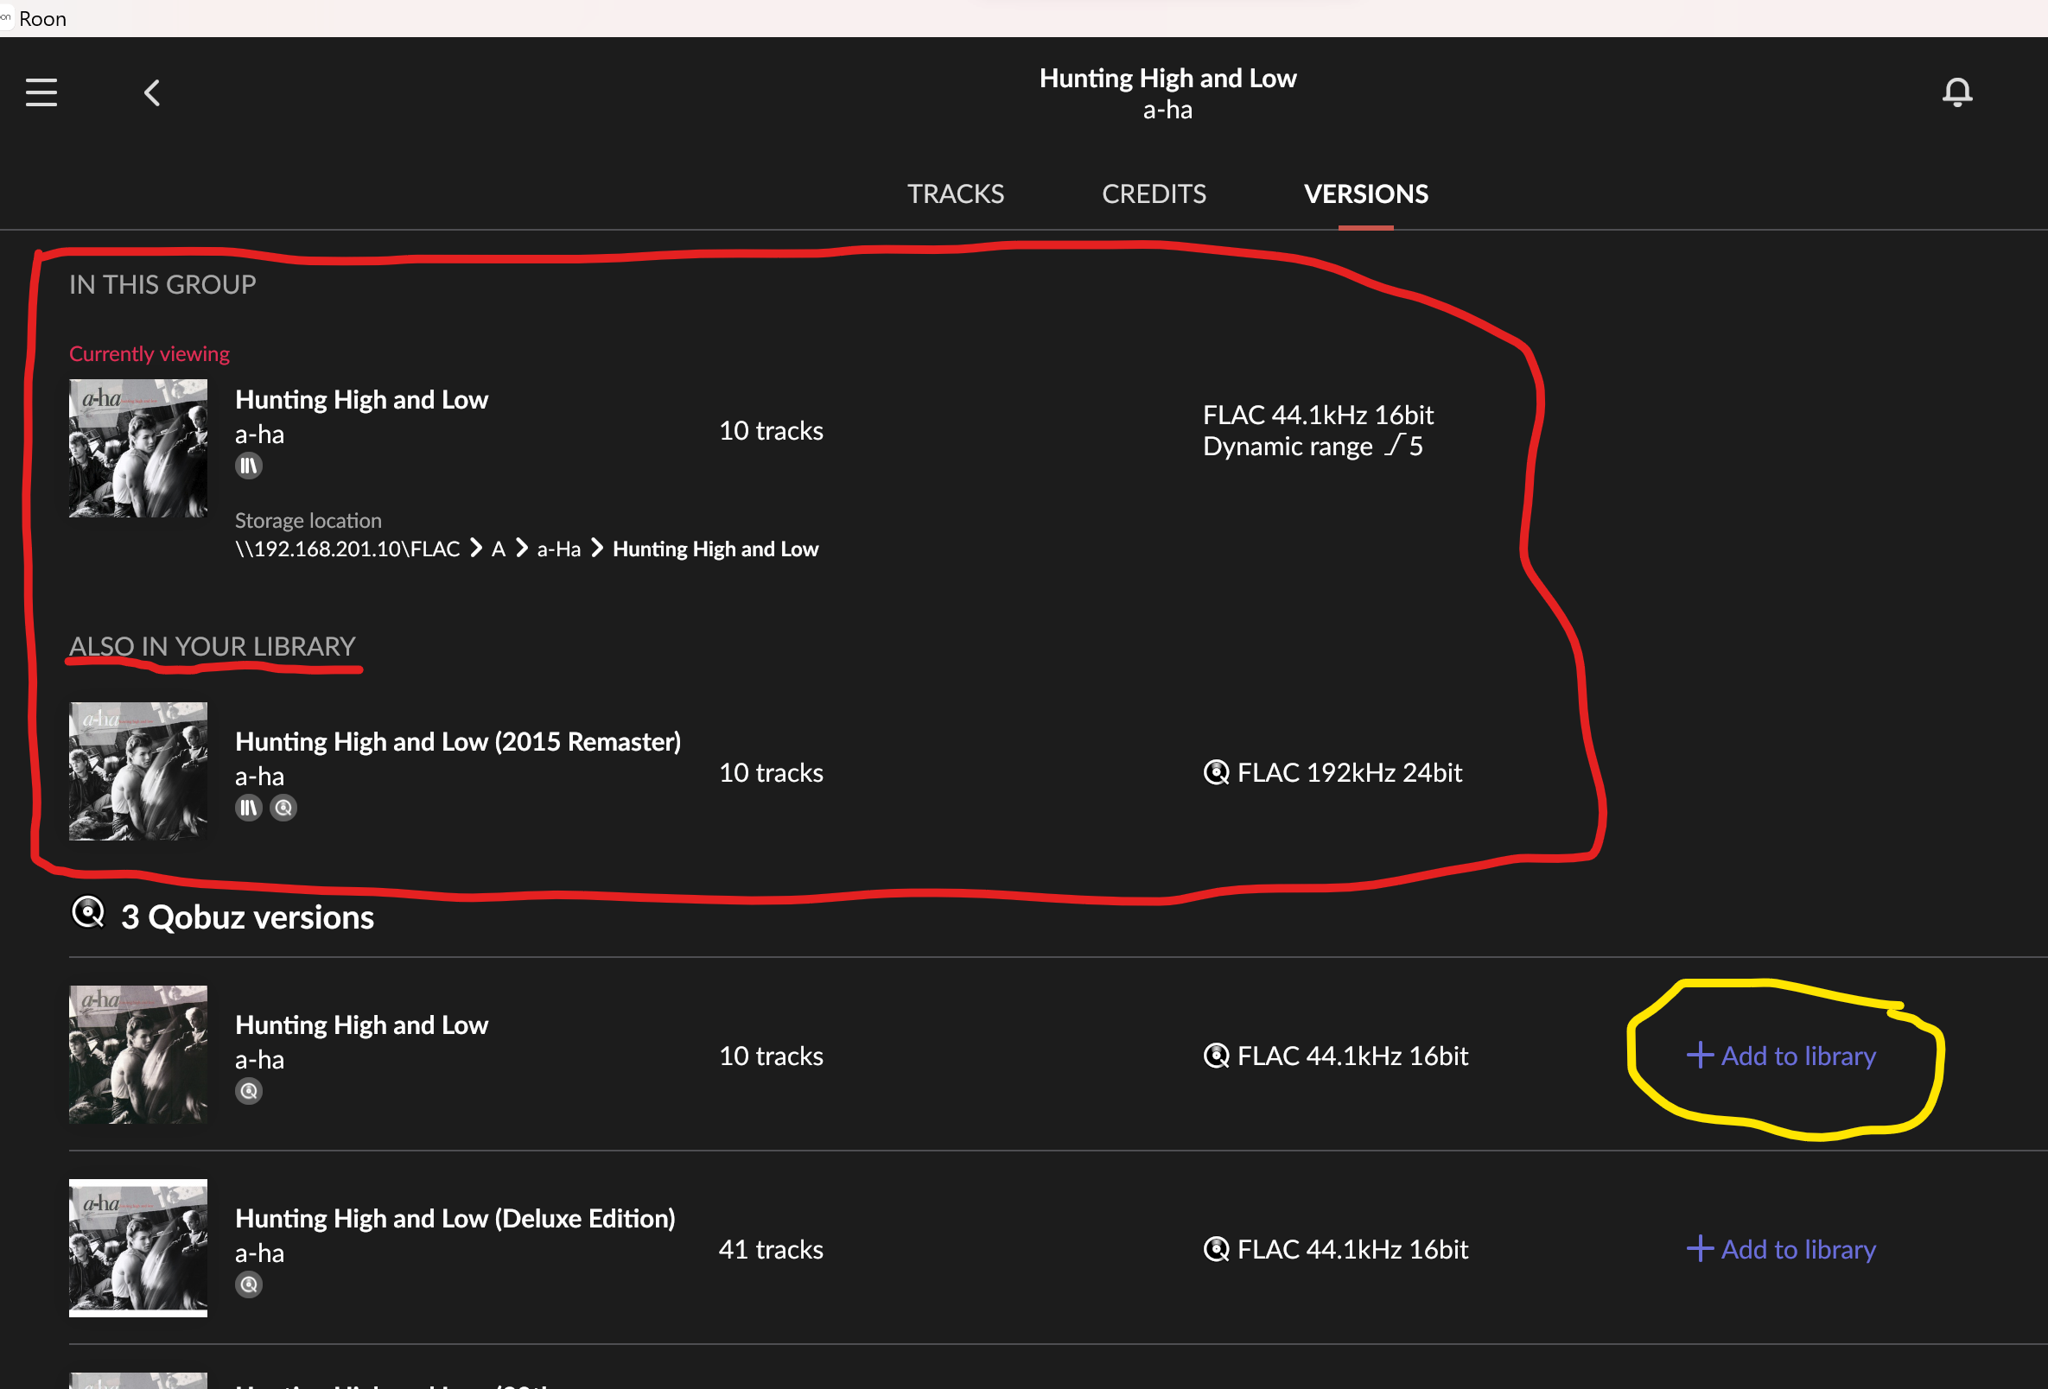Click 'Dynamic range' text
The image size is (2048, 1389).
point(1288,447)
